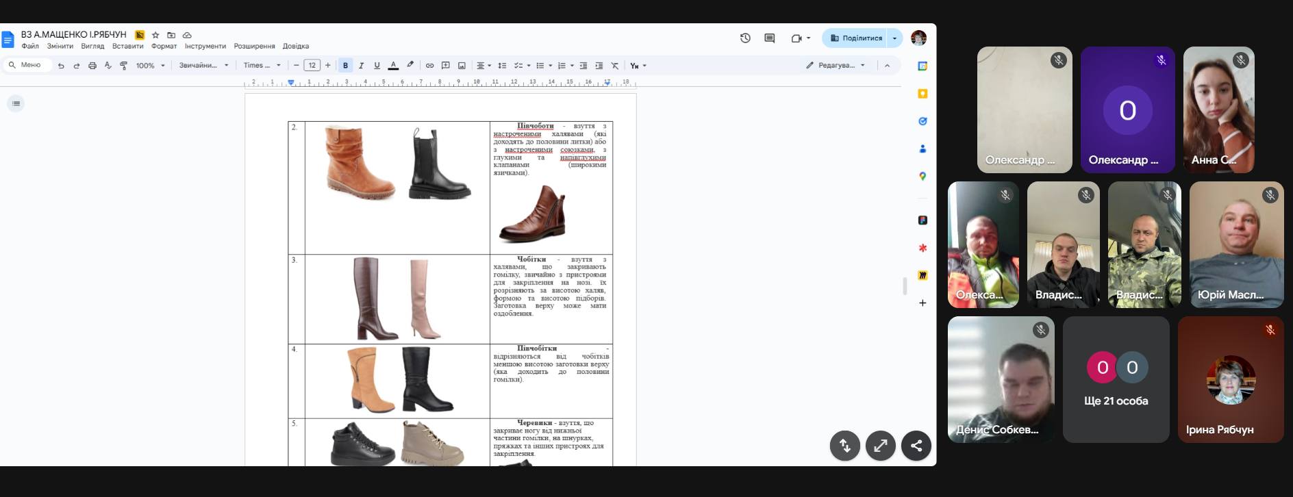The image size is (1293, 497).
Task: Click the Ще 21 особа participants tile
Action: (1116, 379)
